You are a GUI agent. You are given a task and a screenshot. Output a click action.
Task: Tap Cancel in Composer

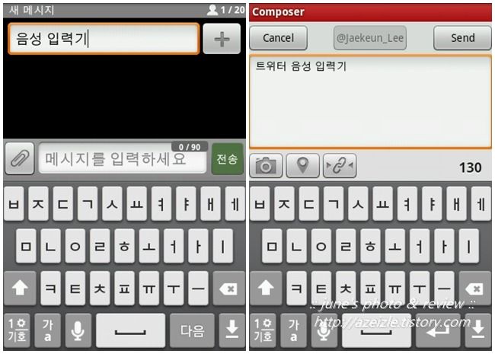(278, 38)
